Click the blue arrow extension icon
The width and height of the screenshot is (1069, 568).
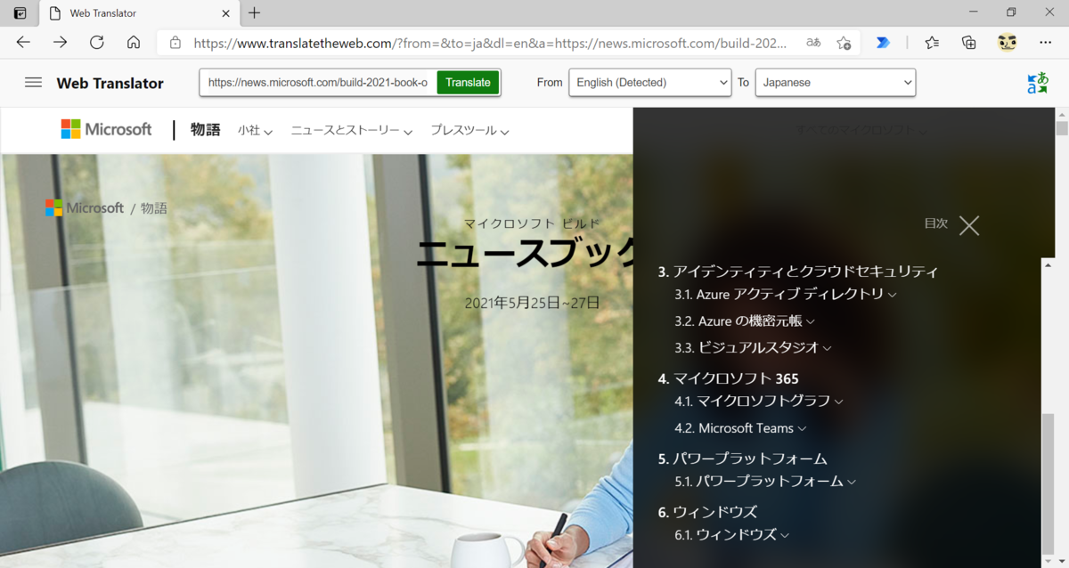click(883, 43)
